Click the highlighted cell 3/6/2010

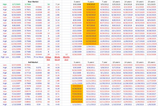pos(91,4)
